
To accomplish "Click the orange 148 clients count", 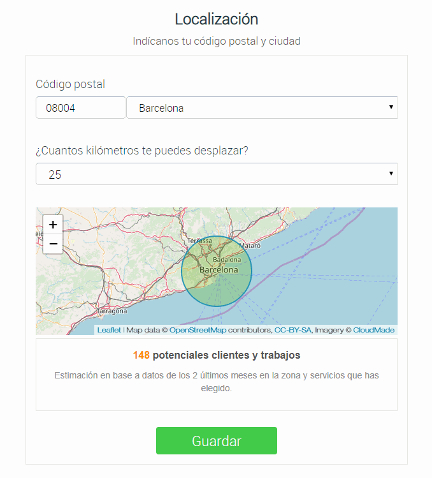I will [141, 355].
